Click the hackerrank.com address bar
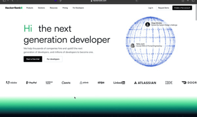The width and height of the screenshot is (197, 117). click(98, 1)
